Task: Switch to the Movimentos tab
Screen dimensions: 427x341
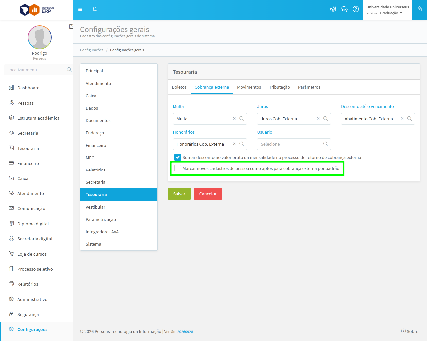Action: pyautogui.click(x=249, y=87)
